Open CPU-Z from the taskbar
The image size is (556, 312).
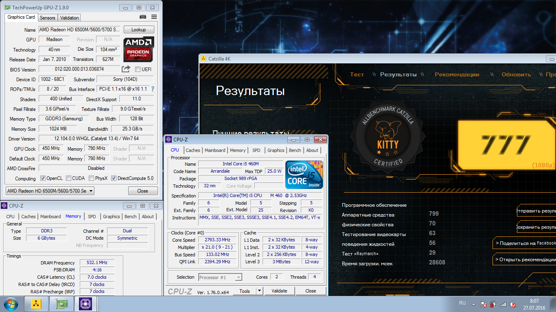[x=86, y=304]
